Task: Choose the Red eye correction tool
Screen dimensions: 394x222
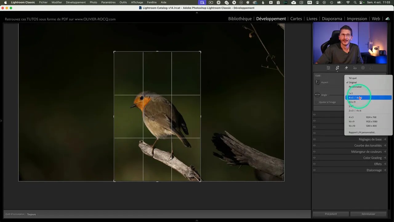Action: pos(355,68)
